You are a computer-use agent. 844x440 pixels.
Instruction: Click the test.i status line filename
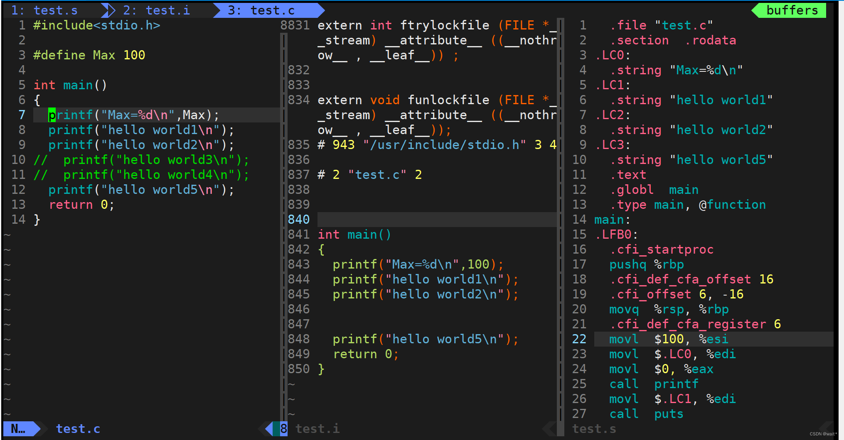pyautogui.click(x=317, y=429)
